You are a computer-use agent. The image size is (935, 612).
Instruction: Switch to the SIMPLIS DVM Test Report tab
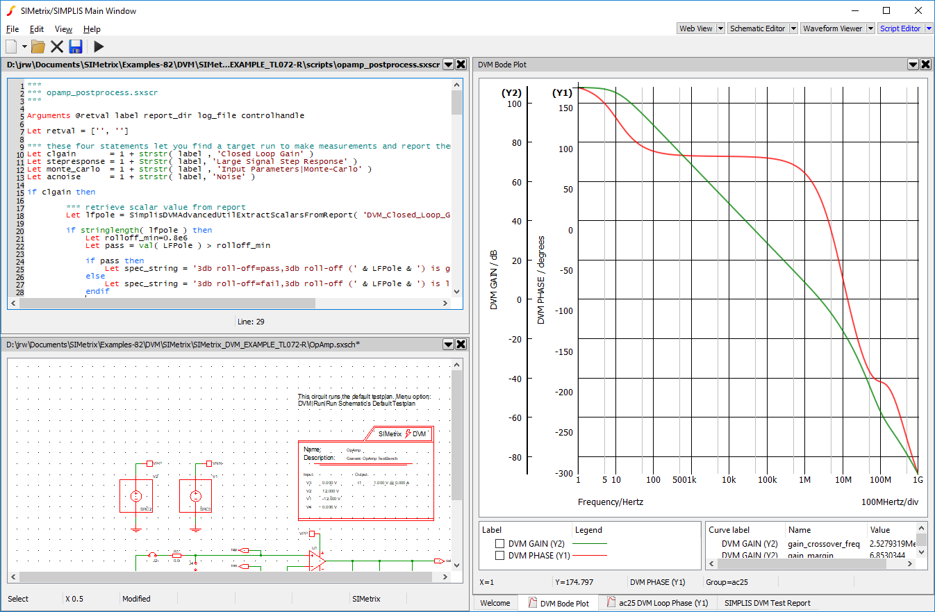pos(767,603)
